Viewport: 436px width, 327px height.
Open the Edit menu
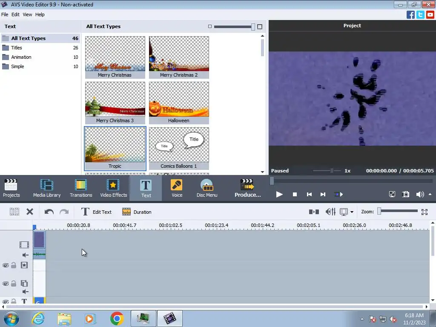click(15, 14)
